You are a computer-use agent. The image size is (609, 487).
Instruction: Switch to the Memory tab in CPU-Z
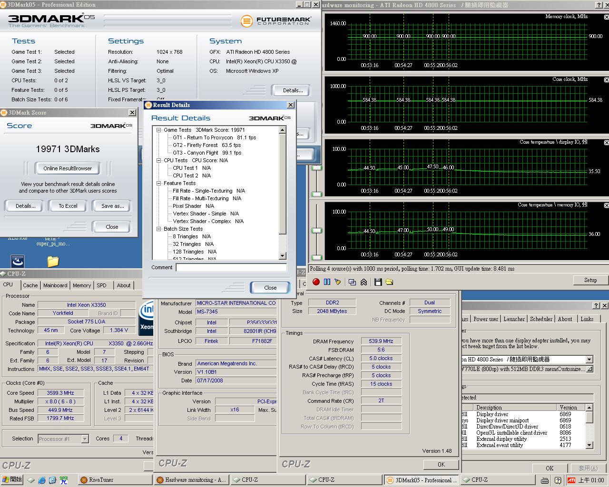click(82, 285)
